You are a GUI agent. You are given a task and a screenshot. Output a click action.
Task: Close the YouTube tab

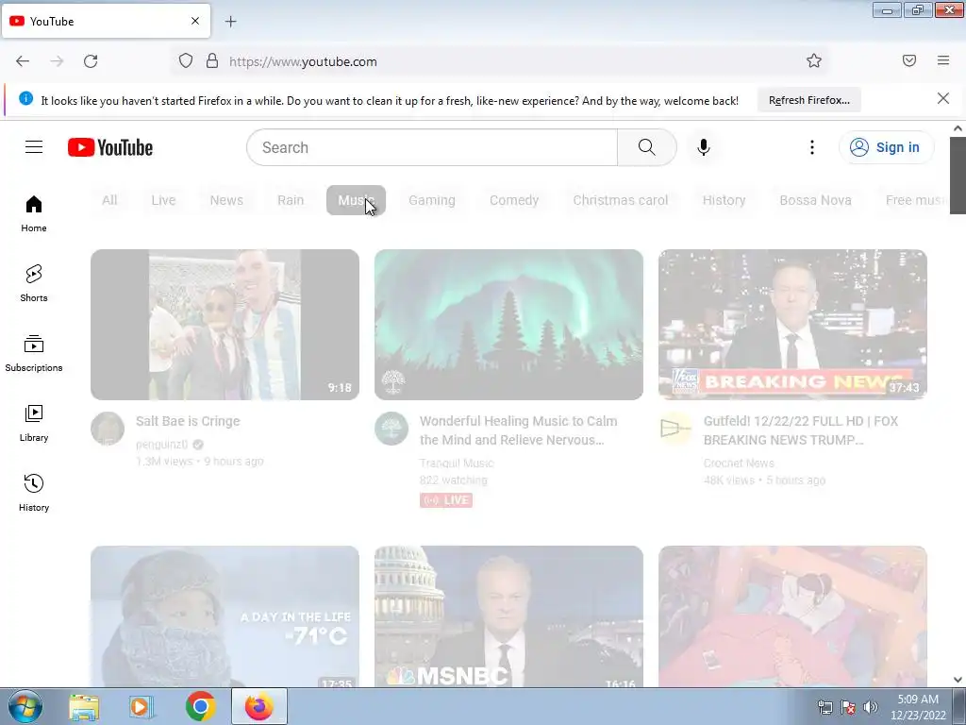(x=195, y=21)
